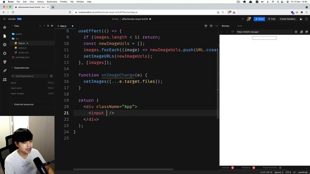Open the new browser tab button
This screenshot has width=310, height=174.
click(53, 7)
